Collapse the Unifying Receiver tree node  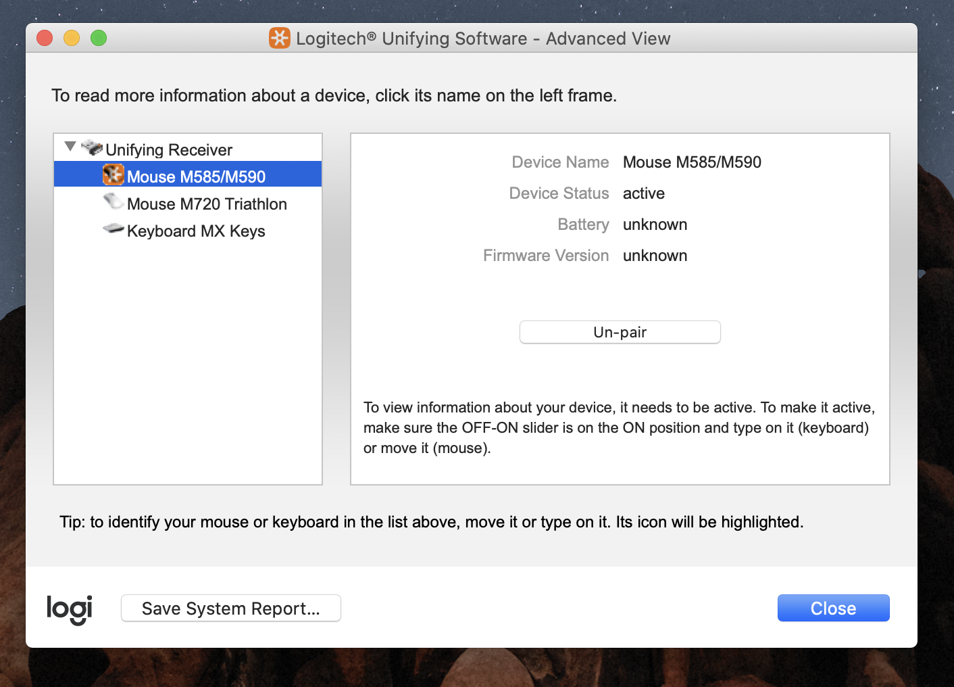click(x=70, y=147)
